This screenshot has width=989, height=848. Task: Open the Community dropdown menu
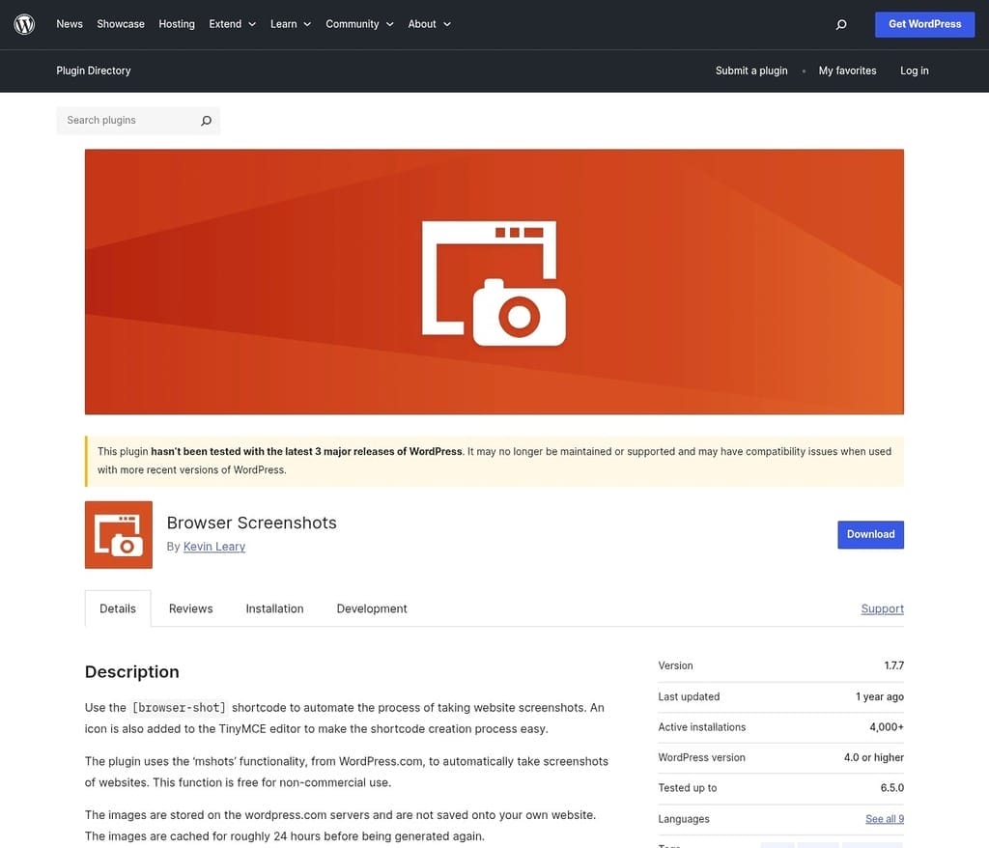pyautogui.click(x=359, y=24)
